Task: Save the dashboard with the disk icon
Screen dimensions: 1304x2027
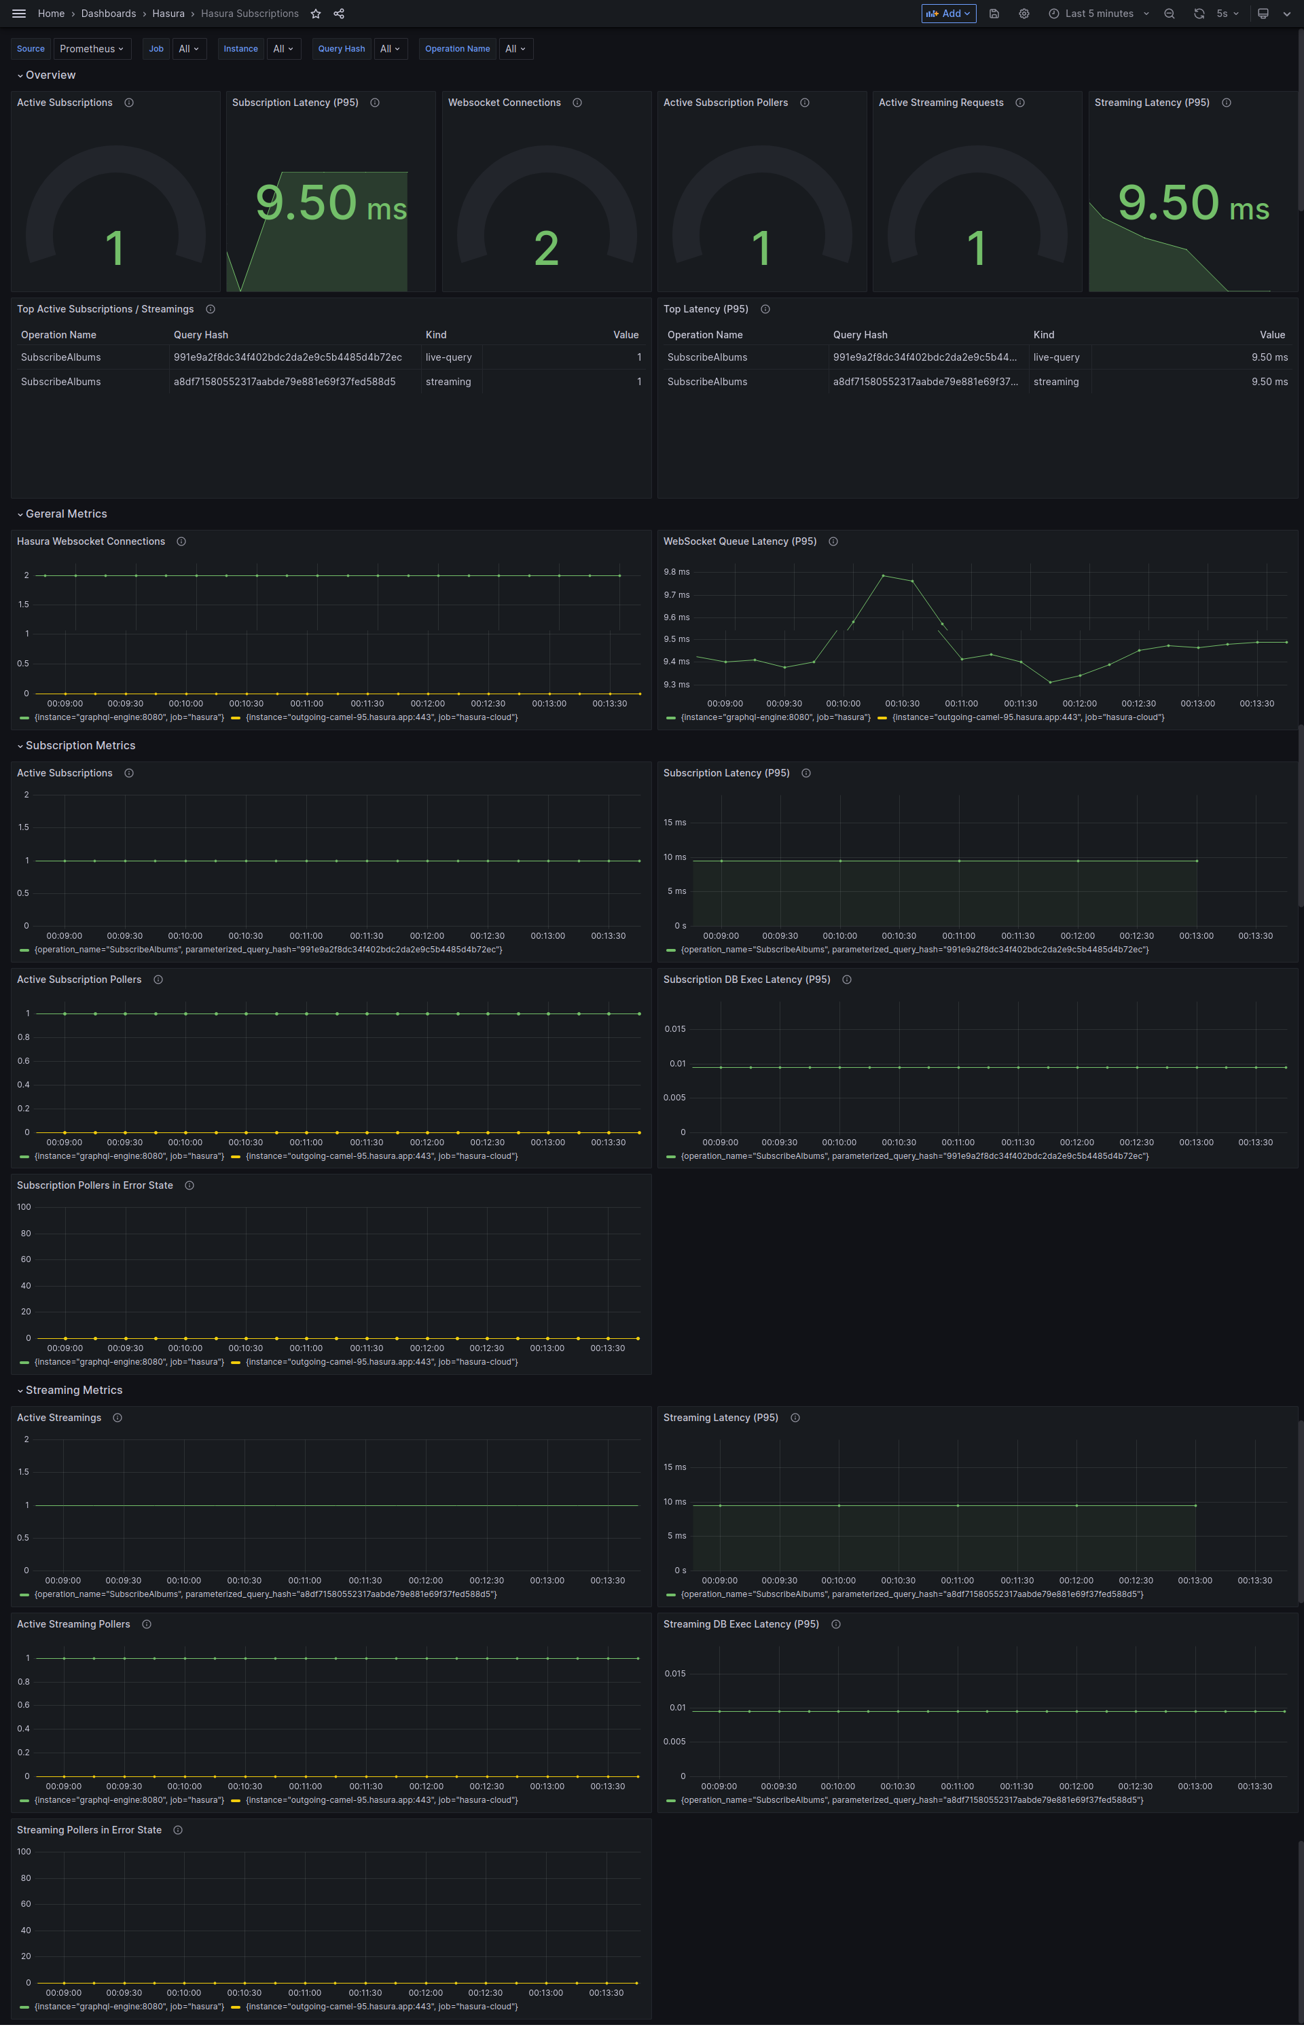Action: (x=994, y=14)
